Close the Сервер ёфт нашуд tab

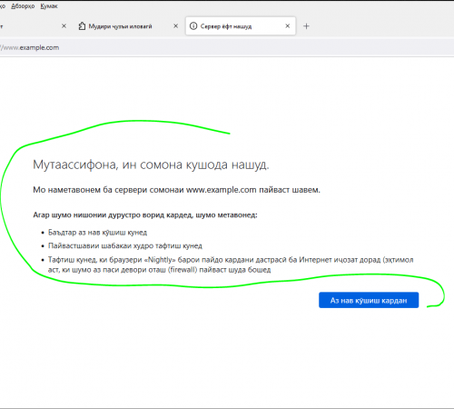288,26
